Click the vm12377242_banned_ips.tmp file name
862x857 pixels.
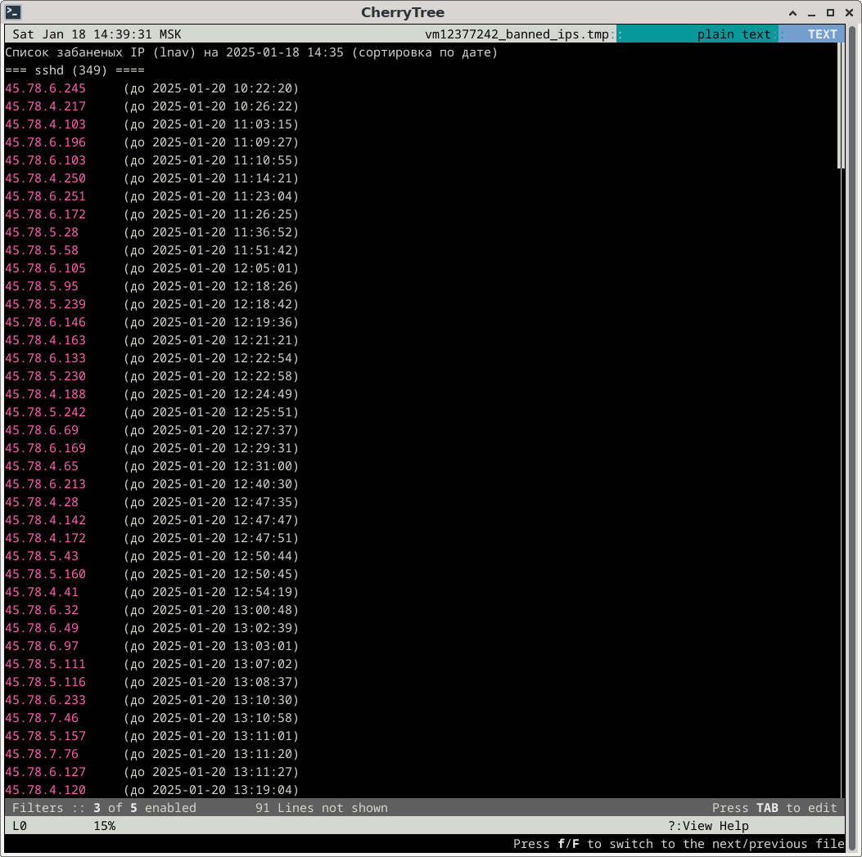point(517,34)
